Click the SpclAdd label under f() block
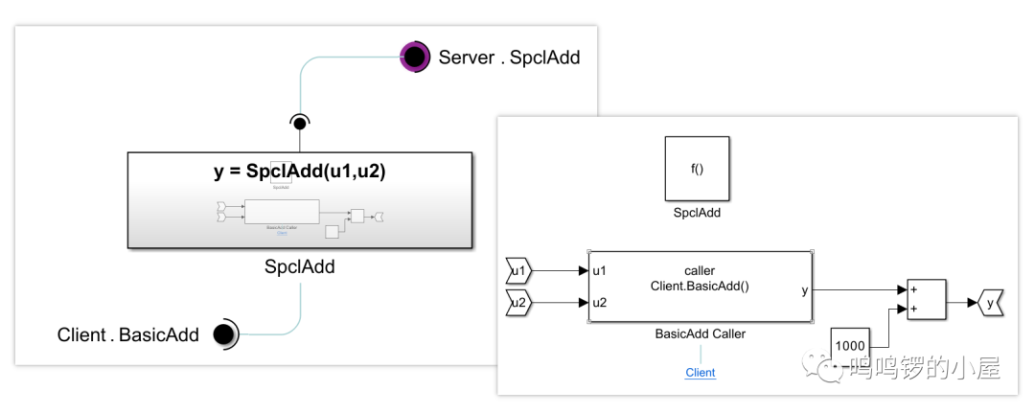1035x414 pixels. (697, 212)
